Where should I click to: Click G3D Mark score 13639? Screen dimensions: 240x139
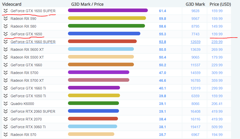(x=195, y=50)
